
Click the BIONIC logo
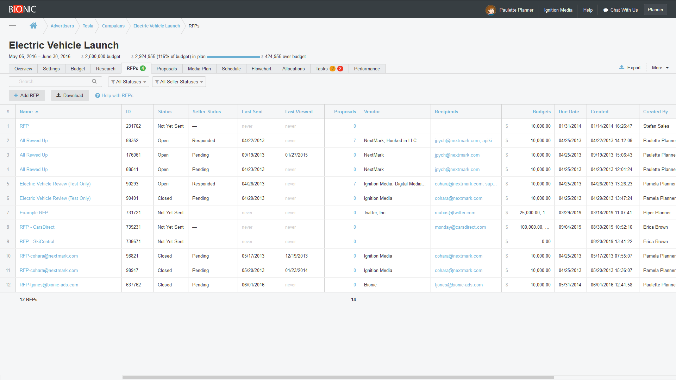(x=22, y=9)
